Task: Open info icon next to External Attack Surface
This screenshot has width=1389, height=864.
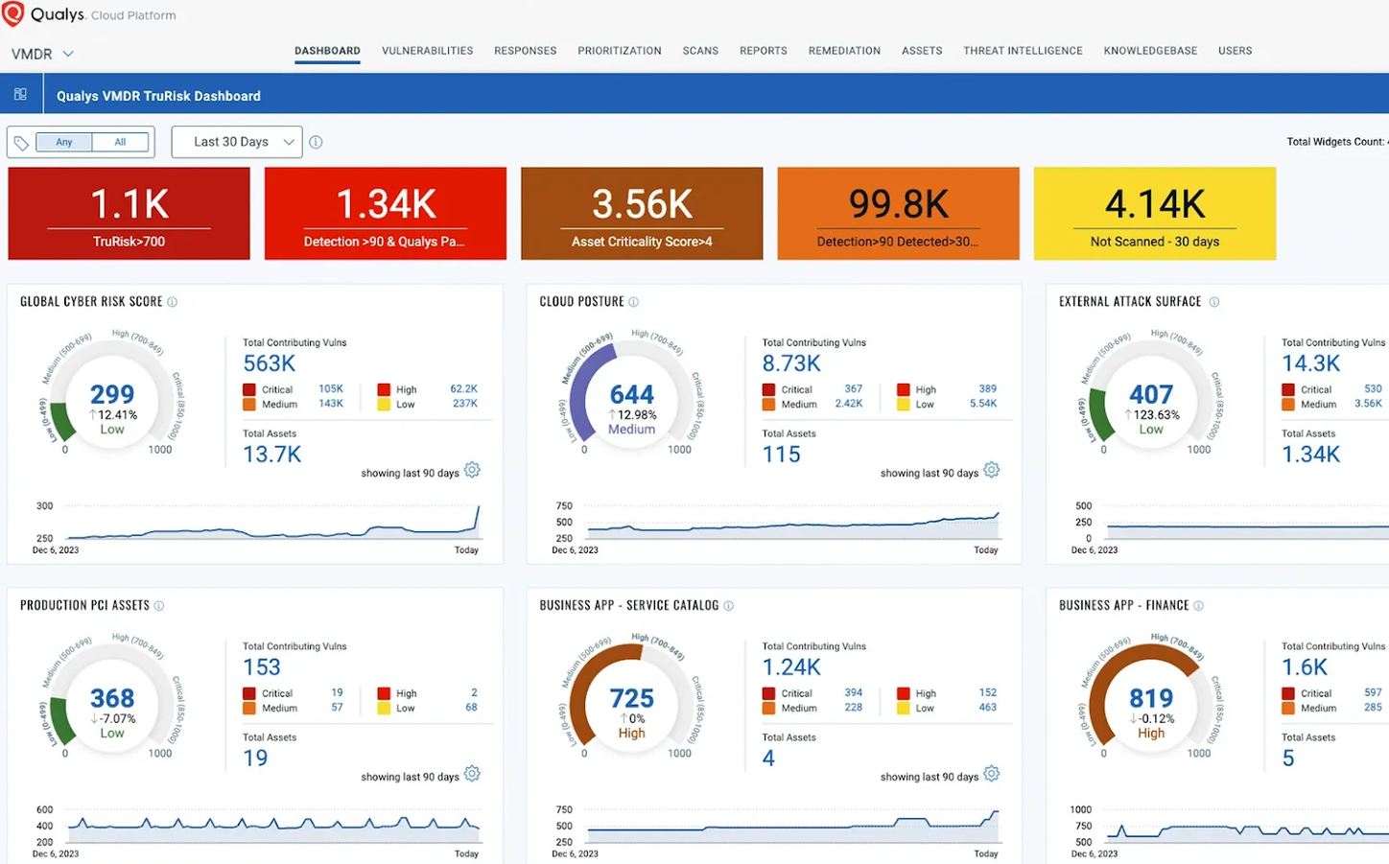Action: click(x=1214, y=302)
